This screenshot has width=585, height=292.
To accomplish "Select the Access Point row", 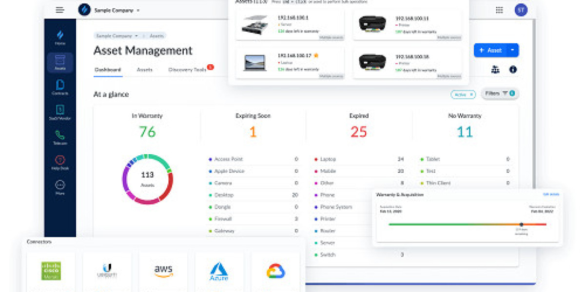I will 253,159.
